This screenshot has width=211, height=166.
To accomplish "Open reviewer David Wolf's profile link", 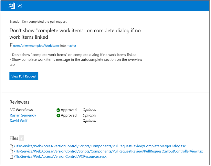I will 19,121.
